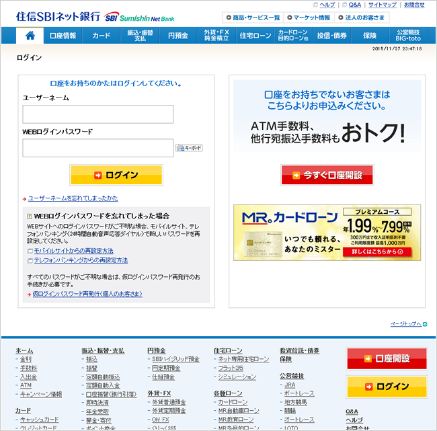The height and width of the screenshot is (431, 437).
Task: Open the 保険 tab
Action: [370, 36]
